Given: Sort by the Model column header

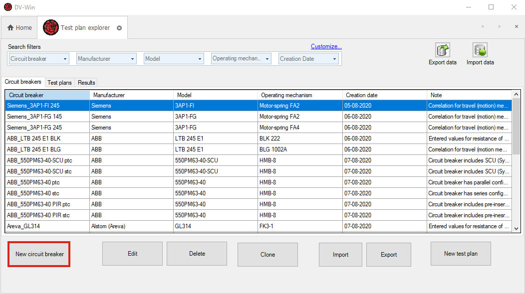Looking at the screenshot, I should pyautogui.click(x=216, y=95).
